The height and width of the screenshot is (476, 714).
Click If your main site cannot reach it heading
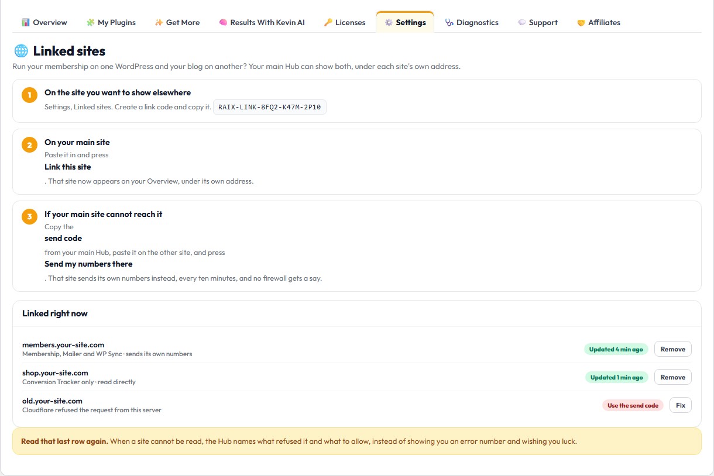click(x=104, y=214)
